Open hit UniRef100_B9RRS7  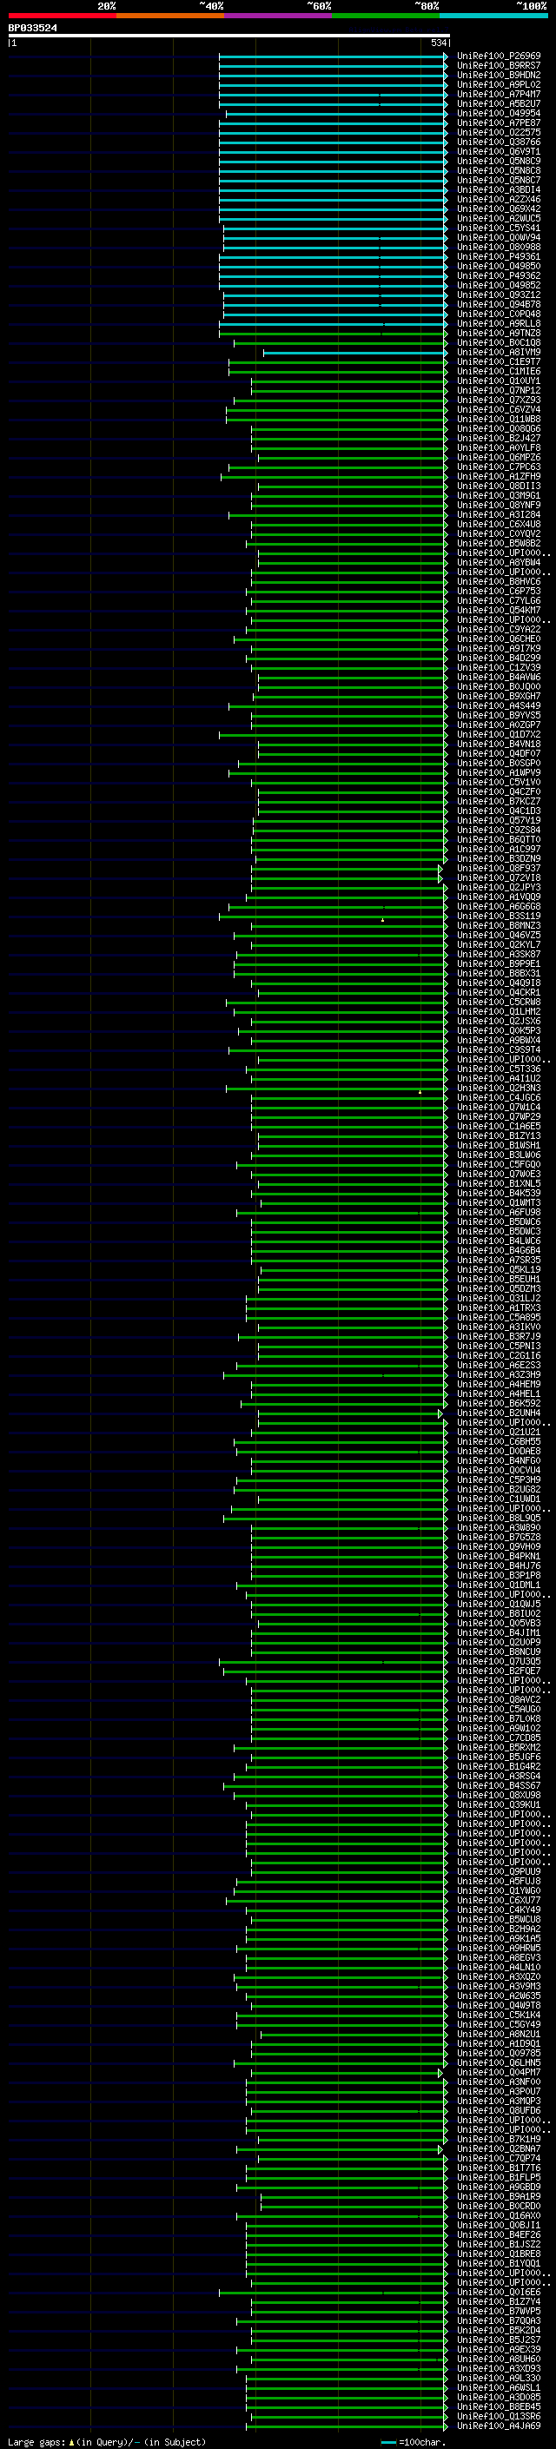pyautogui.click(x=498, y=66)
